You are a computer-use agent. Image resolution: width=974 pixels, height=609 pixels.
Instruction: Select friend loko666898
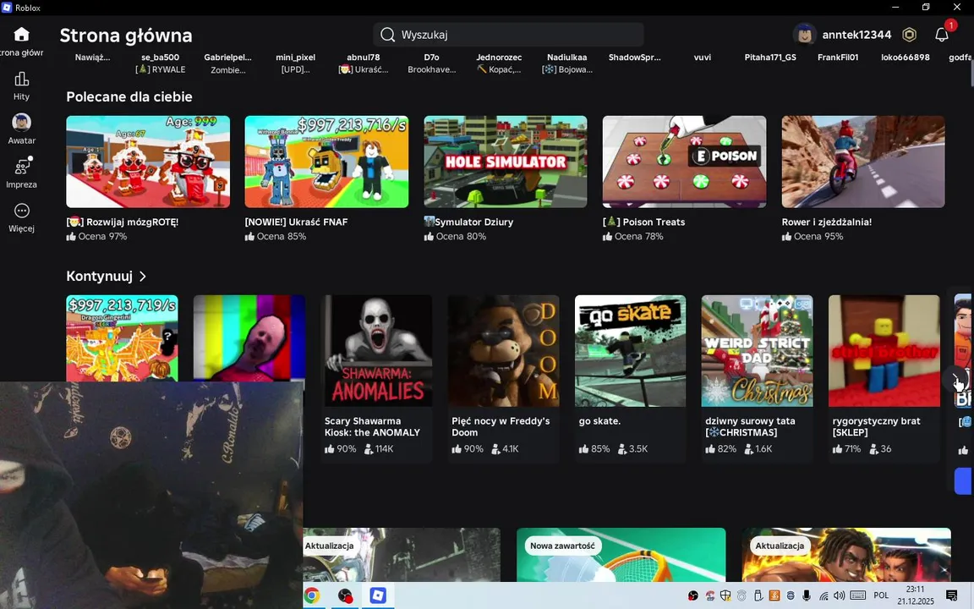906,58
